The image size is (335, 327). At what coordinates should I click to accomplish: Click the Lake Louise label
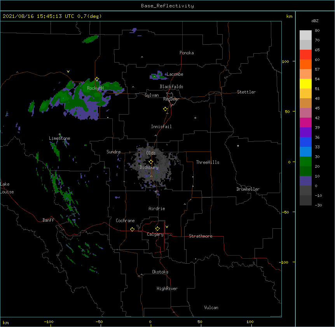(x=7, y=188)
